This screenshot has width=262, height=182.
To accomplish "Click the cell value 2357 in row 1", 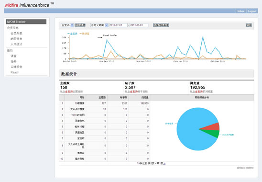I will tap(124, 103).
